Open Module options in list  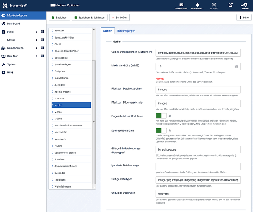click(71, 119)
